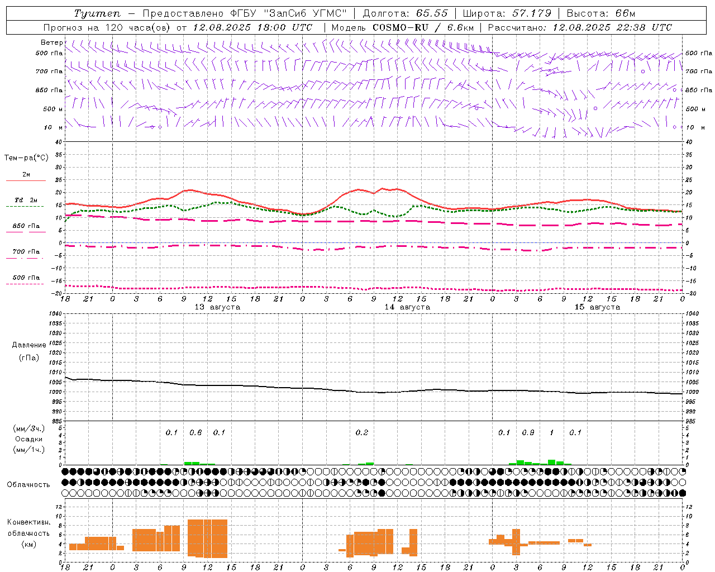715x572 pixels.
Task: Click the 0.2 precipitation amount value
Action: point(362,432)
